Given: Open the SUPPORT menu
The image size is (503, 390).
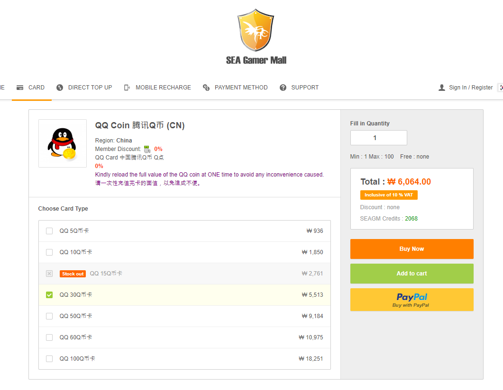Looking at the screenshot, I should coord(299,88).
